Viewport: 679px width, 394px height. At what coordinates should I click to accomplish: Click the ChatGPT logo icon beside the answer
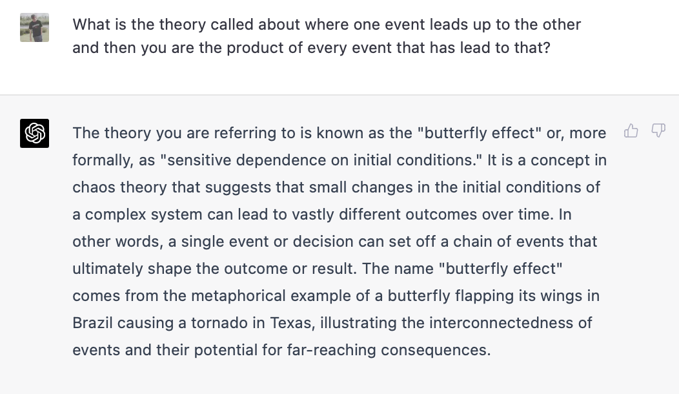[x=35, y=134]
